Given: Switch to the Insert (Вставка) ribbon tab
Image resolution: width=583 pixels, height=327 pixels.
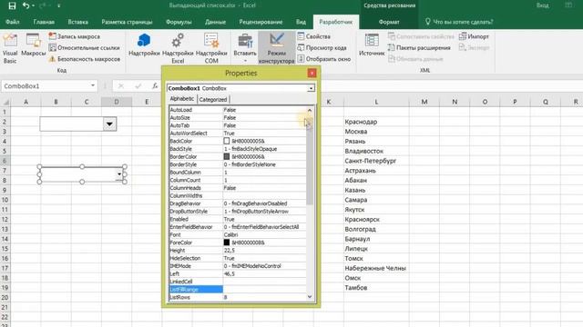Looking at the screenshot, I should tap(78, 22).
